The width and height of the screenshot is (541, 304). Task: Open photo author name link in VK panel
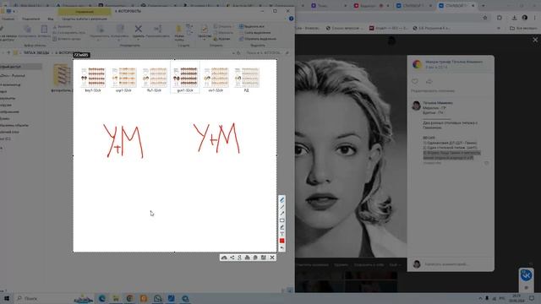coord(454,62)
